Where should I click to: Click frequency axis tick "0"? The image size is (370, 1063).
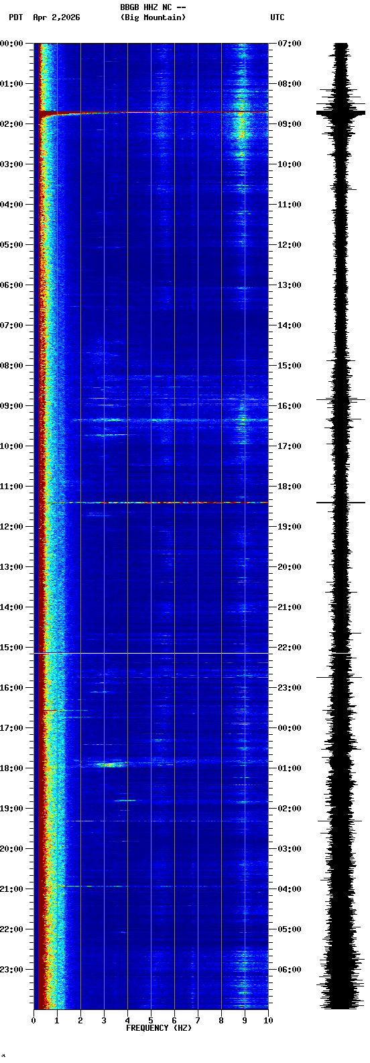click(34, 1021)
